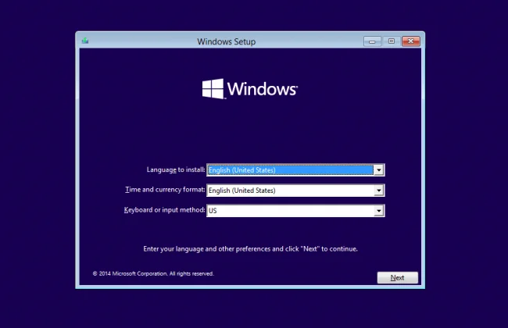Image resolution: width=508 pixels, height=328 pixels.
Task: Select the highlighted English language field
Action: (289, 169)
